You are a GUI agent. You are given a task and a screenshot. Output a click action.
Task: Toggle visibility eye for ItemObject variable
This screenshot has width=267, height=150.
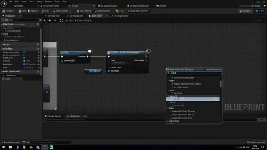click(x=38, y=64)
